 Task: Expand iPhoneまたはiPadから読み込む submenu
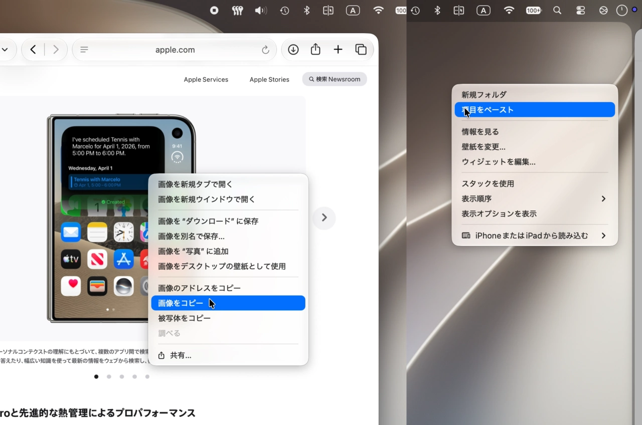535,236
